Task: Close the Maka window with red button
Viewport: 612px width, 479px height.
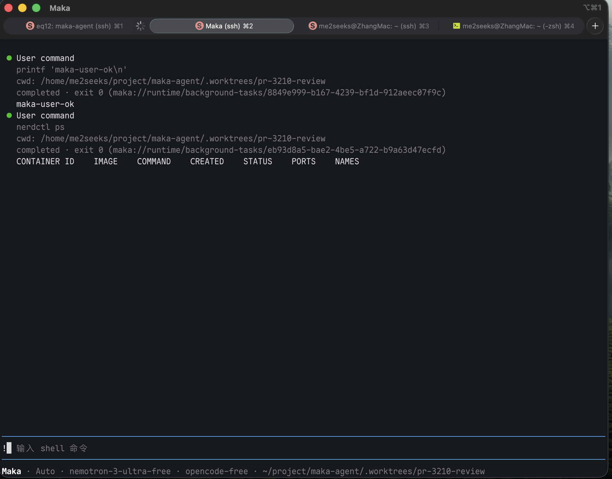Action: tap(8, 8)
